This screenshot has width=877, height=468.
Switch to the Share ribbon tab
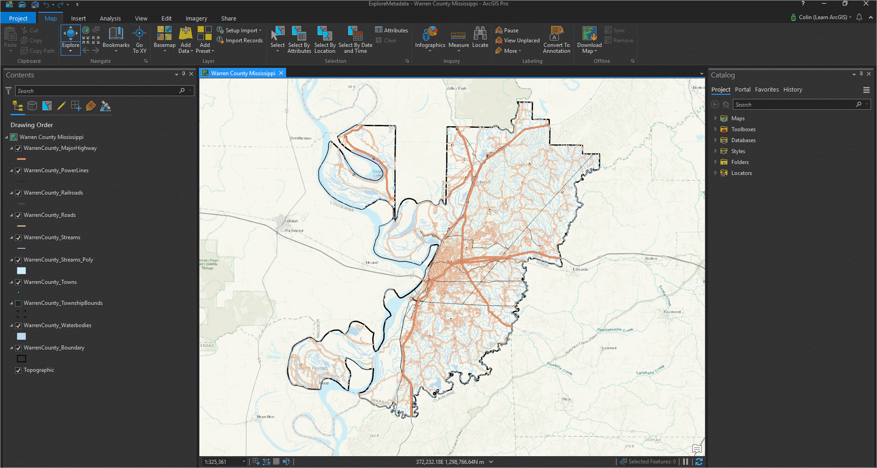229,18
